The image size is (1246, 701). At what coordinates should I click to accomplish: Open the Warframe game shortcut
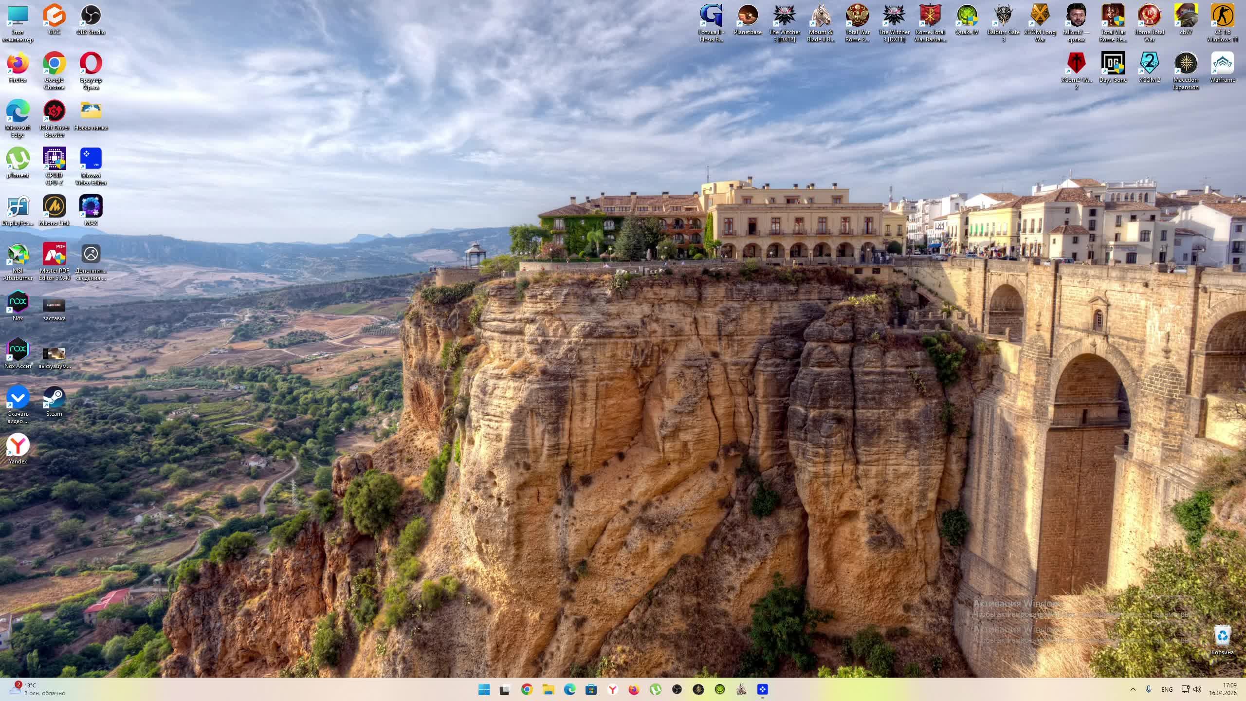click(x=1222, y=64)
